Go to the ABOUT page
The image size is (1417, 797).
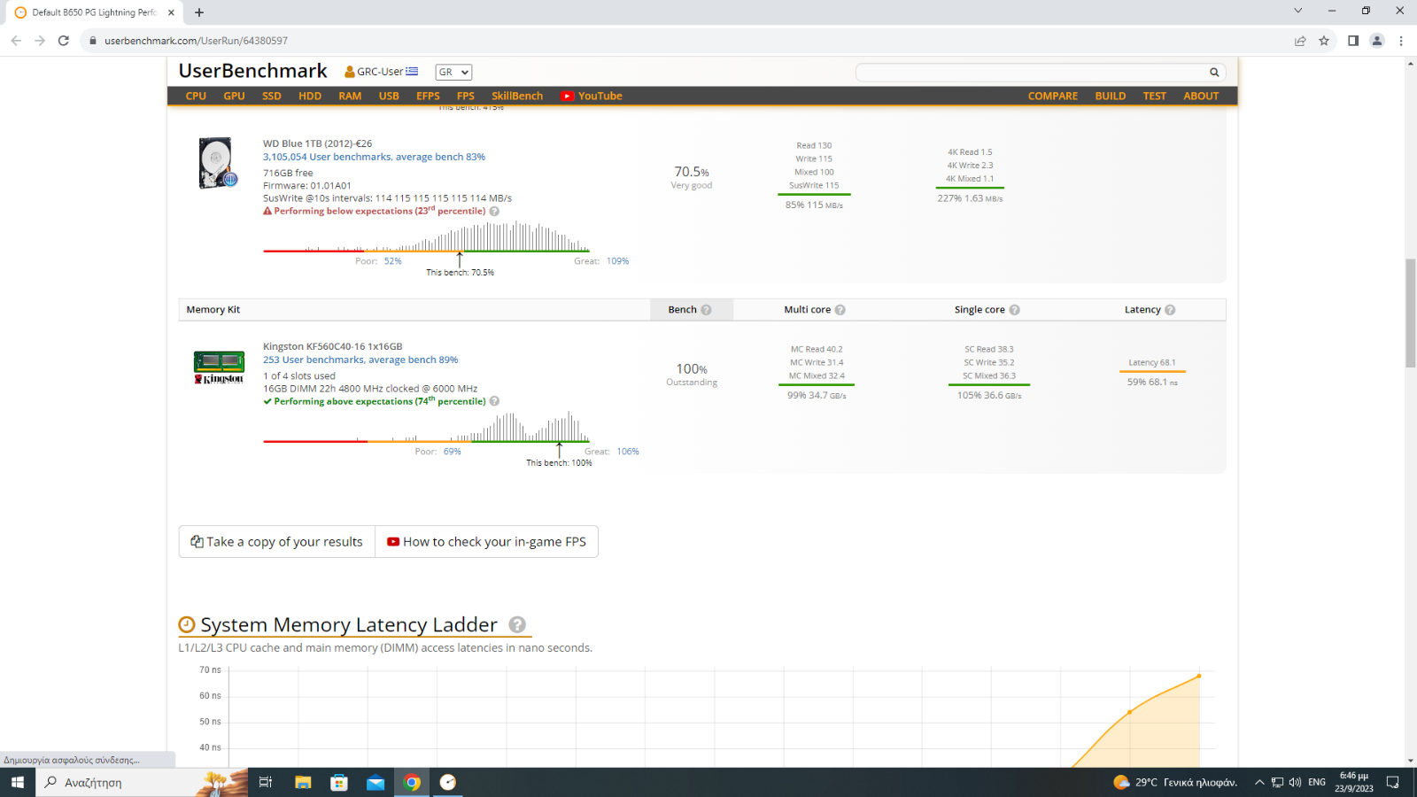pyautogui.click(x=1201, y=96)
